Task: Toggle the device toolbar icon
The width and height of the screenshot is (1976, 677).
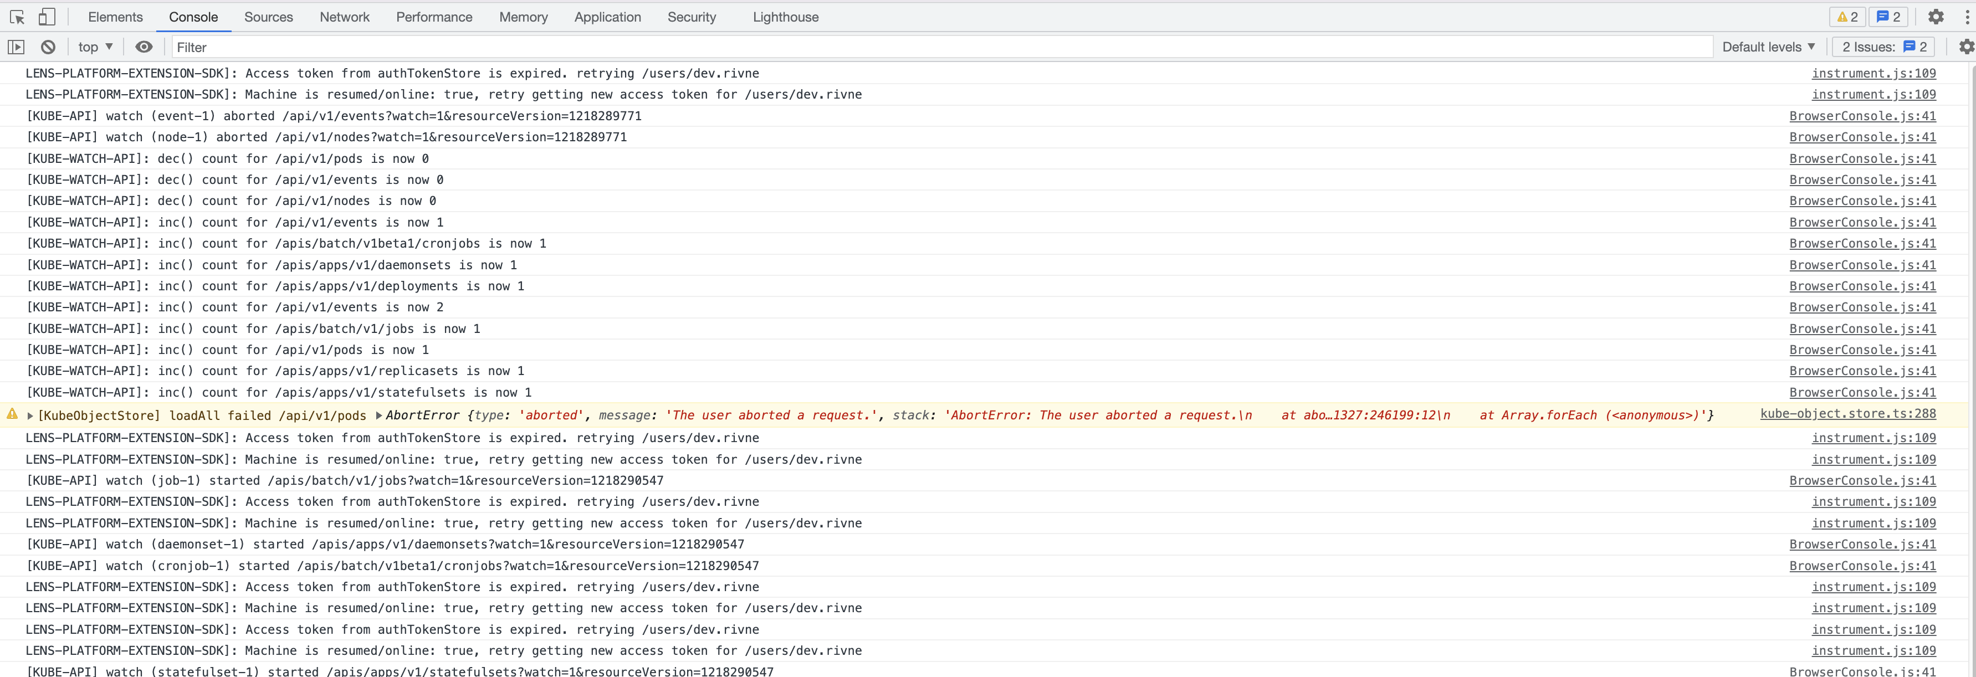Action: (x=47, y=17)
